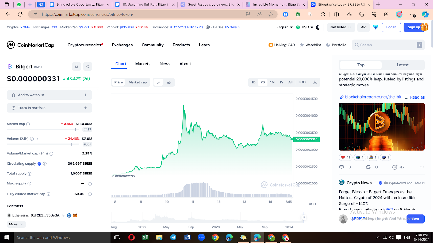
Task: Click Add to watchlist button
Action: (50, 95)
